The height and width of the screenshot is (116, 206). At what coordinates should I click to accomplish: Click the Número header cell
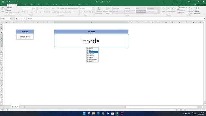[x=25, y=32]
